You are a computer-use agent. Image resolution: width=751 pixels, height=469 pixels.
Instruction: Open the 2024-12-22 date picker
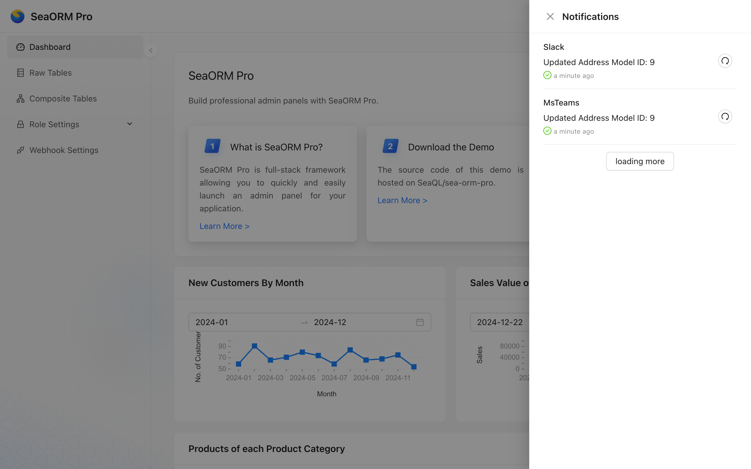500,322
